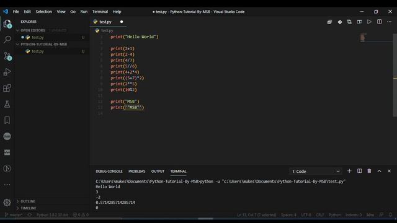Open the Run and Debug view
397x223 pixels.
coord(7,72)
